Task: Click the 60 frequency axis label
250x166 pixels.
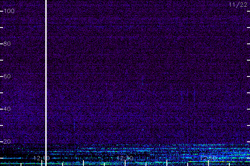Action: click(7, 76)
